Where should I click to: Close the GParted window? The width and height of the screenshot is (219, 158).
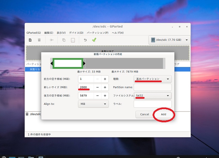coord(187,27)
